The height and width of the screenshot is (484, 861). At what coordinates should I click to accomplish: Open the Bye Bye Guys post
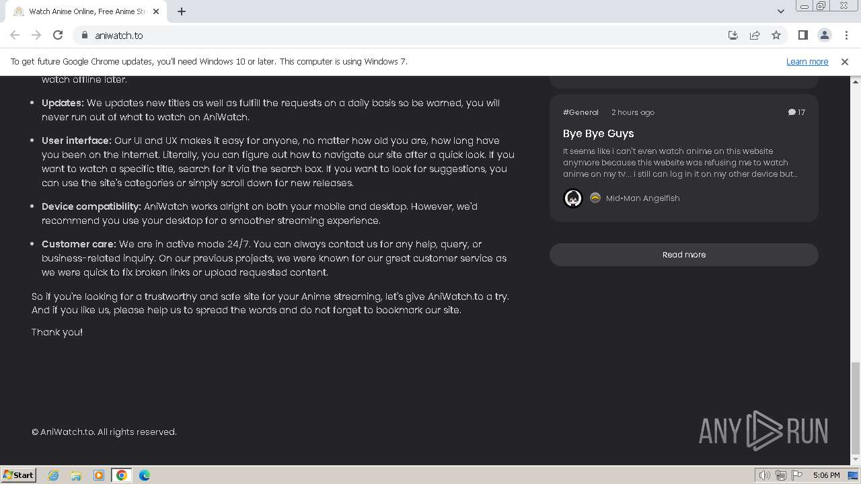pos(598,133)
